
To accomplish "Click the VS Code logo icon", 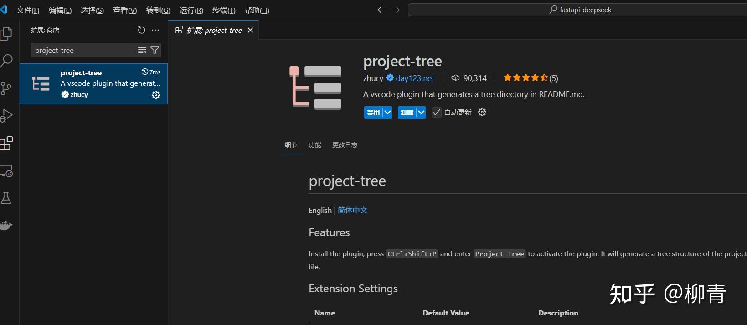I will tap(4, 10).
